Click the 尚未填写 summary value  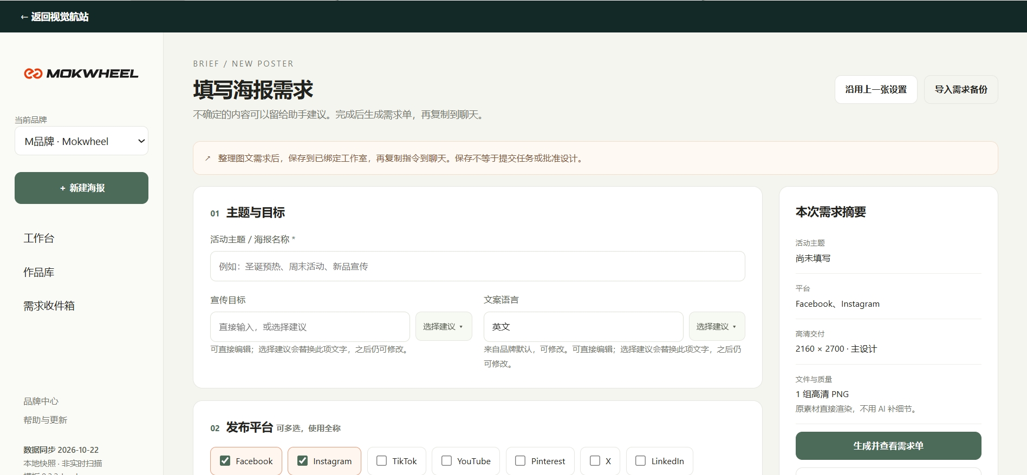coord(812,259)
